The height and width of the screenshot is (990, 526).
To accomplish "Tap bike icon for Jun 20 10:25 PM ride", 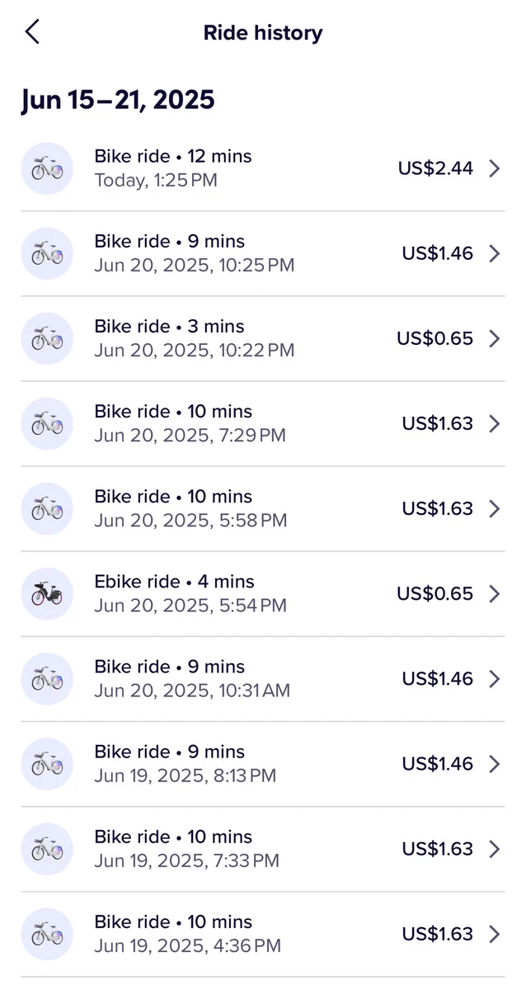I will 47,253.
